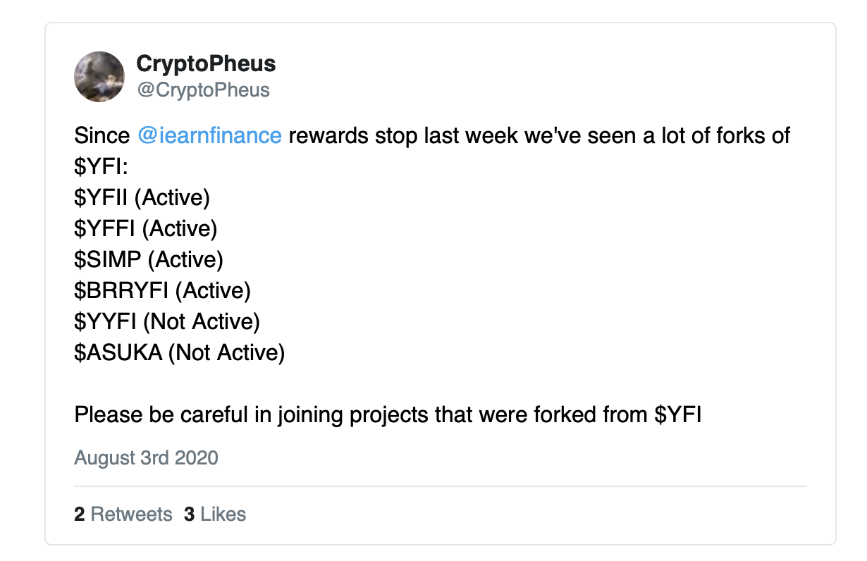Click the $YFFI cashtag in the list
This screenshot has width=867, height=561.
tap(105, 228)
